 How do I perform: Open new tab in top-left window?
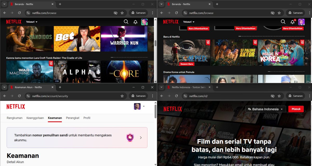click(60, 4)
